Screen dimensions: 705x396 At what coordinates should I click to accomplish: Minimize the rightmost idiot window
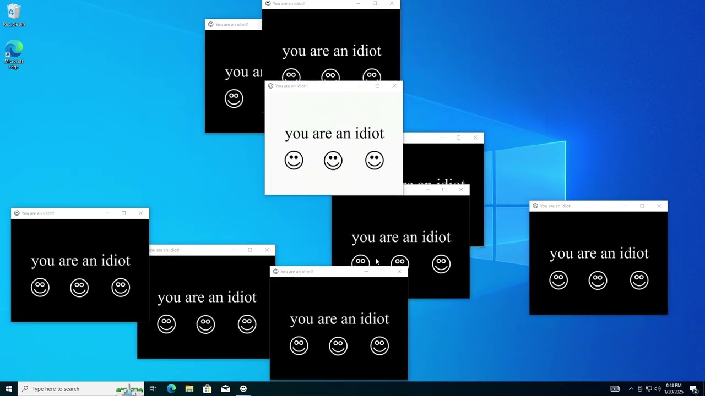pyautogui.click(x=626, y=206)
